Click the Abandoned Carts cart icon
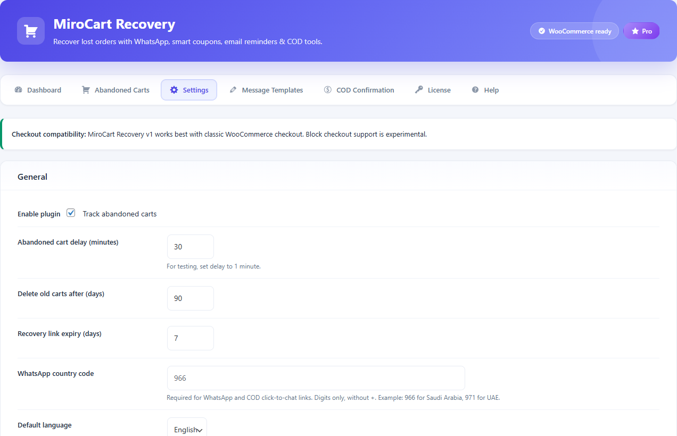 (86, 90)
